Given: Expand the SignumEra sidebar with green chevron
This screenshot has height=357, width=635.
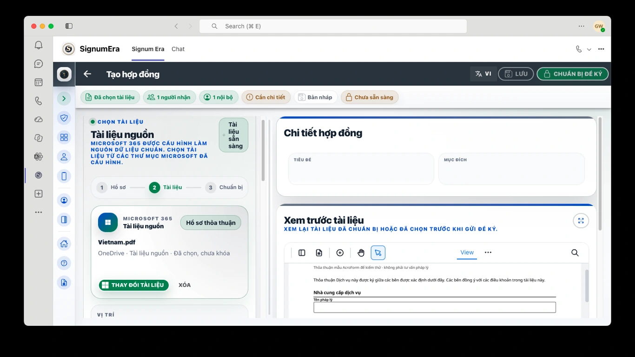Looking at the screenshot, I should pos(64,99).
